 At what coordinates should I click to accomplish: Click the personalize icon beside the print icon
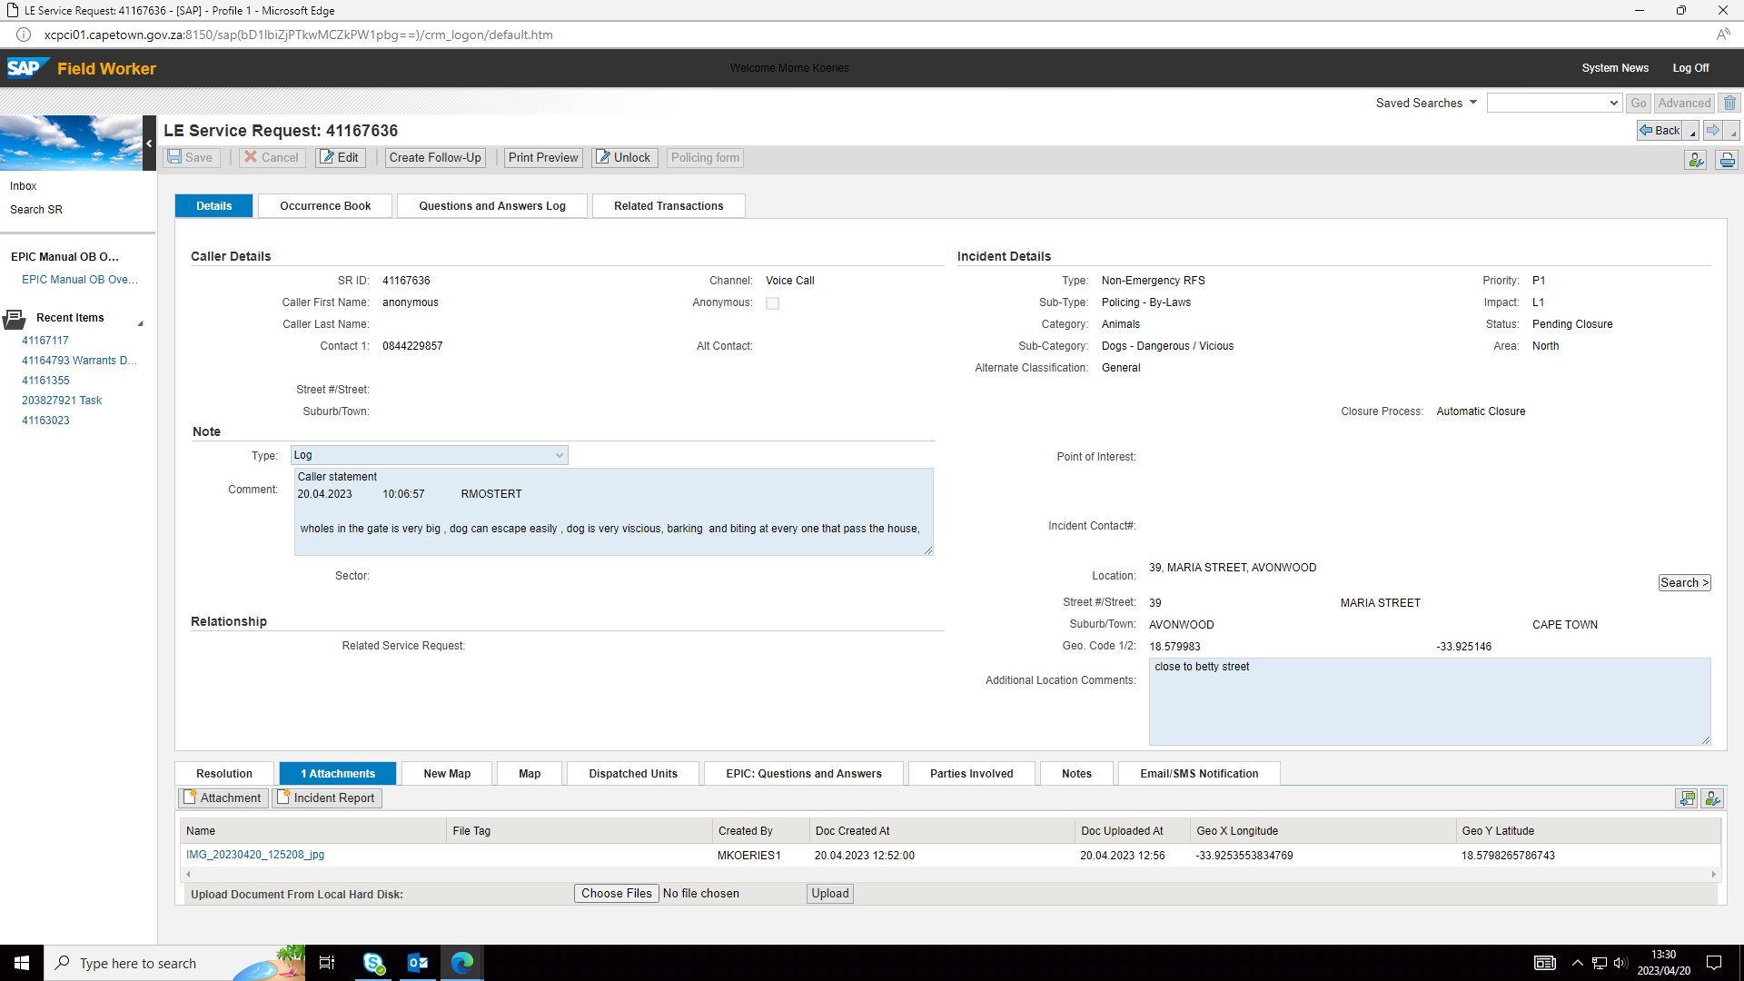point(1695,160)
